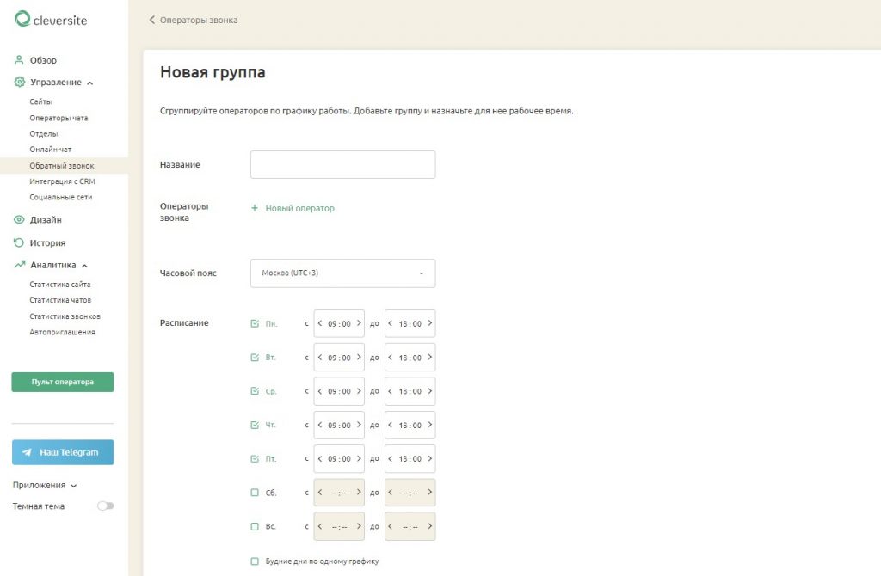Click the plus icon beside Новый оператор
The width and height of the screenshot is (881, 576).
tap(255, 208)
